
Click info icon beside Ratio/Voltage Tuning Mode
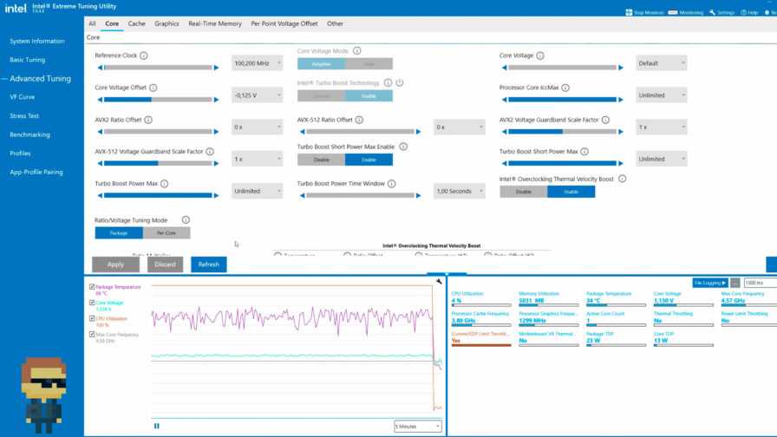tap(186, 220)
